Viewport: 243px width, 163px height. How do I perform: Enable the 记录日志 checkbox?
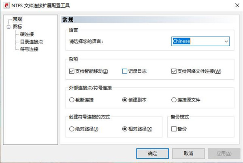[125, 72]
